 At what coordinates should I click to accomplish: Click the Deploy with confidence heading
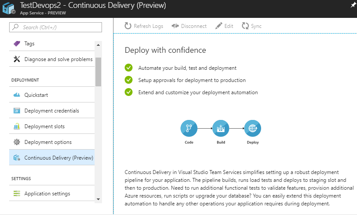(165, 50)
